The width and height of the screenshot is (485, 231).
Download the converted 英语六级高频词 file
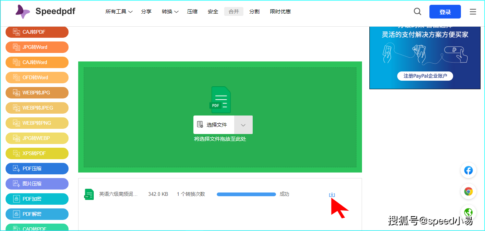(x=332, y=194)
